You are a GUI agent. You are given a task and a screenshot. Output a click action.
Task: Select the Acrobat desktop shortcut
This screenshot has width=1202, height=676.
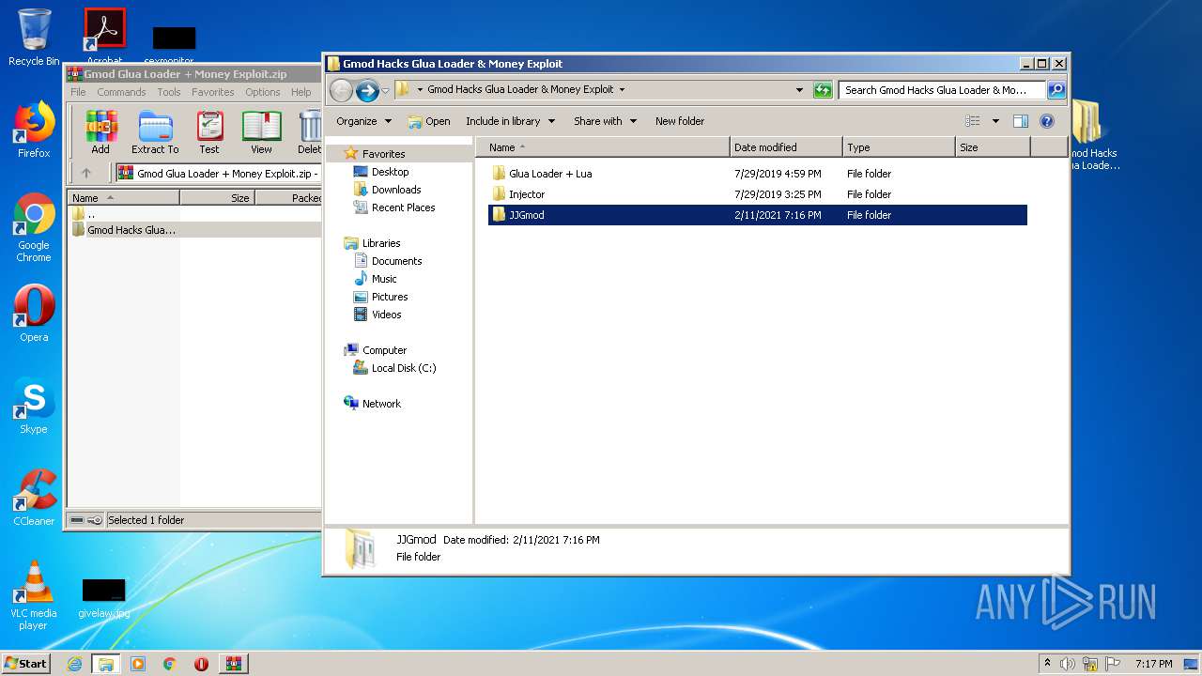tap(104, 38)
